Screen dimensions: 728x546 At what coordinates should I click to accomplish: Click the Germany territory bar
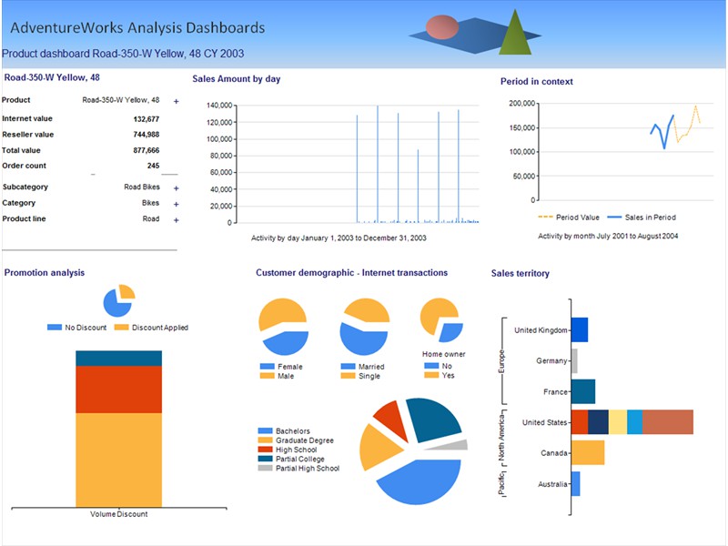pyautogui.click(x=574, y=360)
